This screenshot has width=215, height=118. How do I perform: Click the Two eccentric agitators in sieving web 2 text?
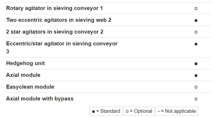59,20
